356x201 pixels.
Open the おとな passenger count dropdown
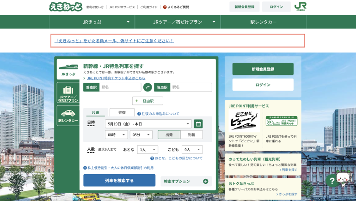point(147,150)
